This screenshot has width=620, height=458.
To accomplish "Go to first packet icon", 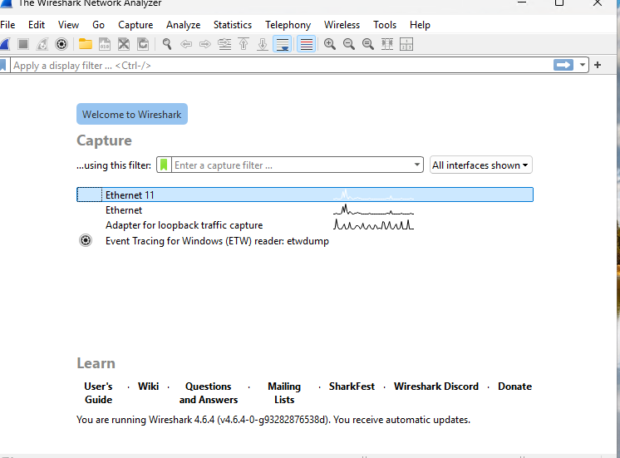I will pos(244,44).
